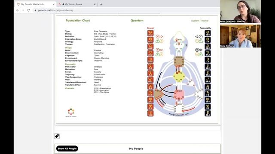This screenshot has height=154, width=275.
Task: Click the Personality column header above the black tiles
Action: [205, 28]
